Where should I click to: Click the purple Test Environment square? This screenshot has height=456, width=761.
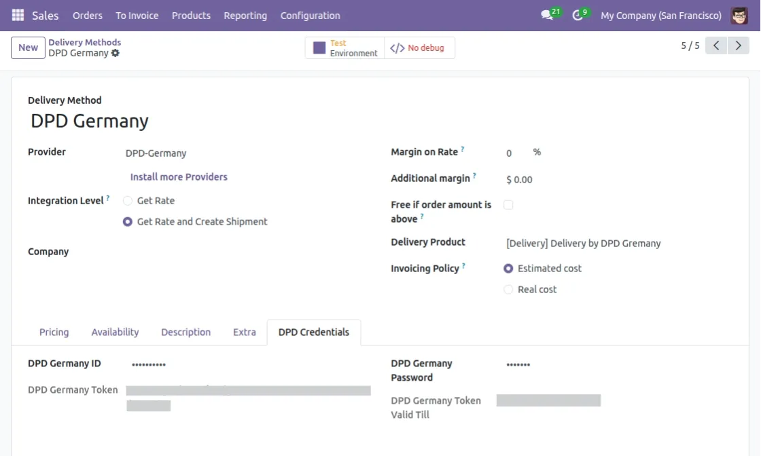tap(319, 48)
